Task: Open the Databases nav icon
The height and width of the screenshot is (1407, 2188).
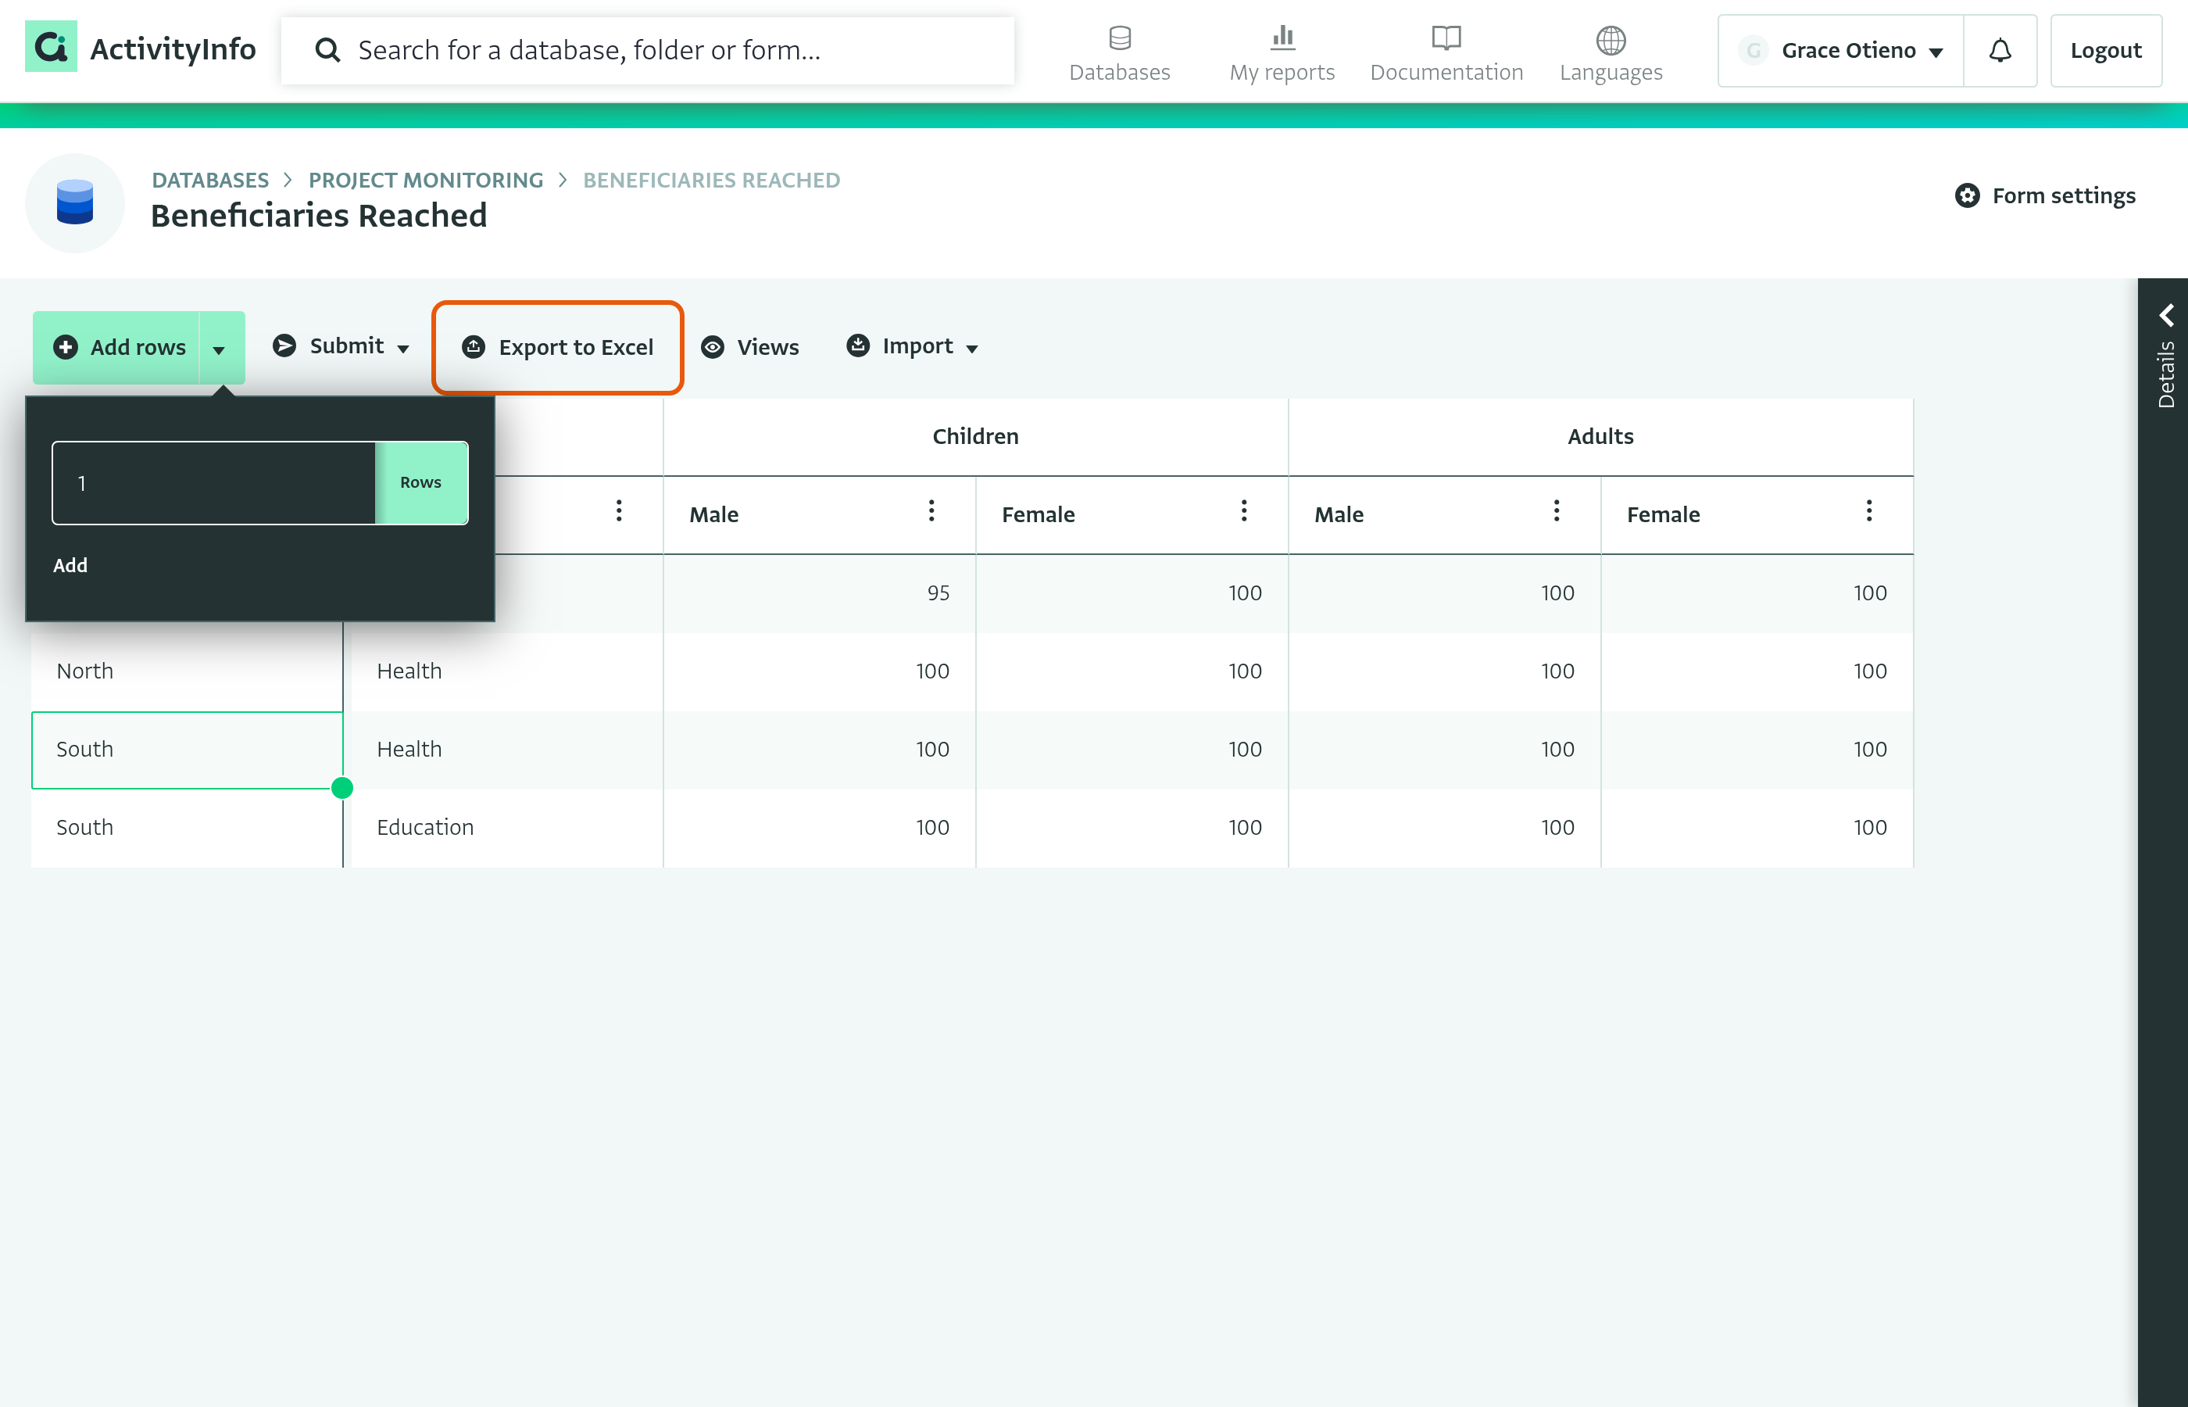Action: point(1120,38)
